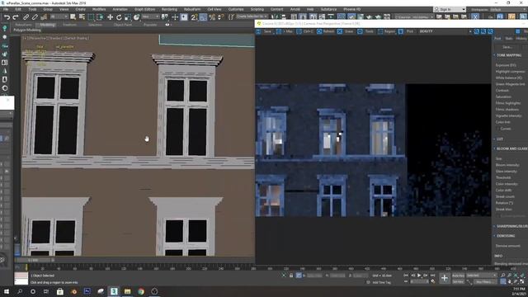The width and height of the screenshot is (528, 297).
Task: Play the animation
Action: coord(419,276)
